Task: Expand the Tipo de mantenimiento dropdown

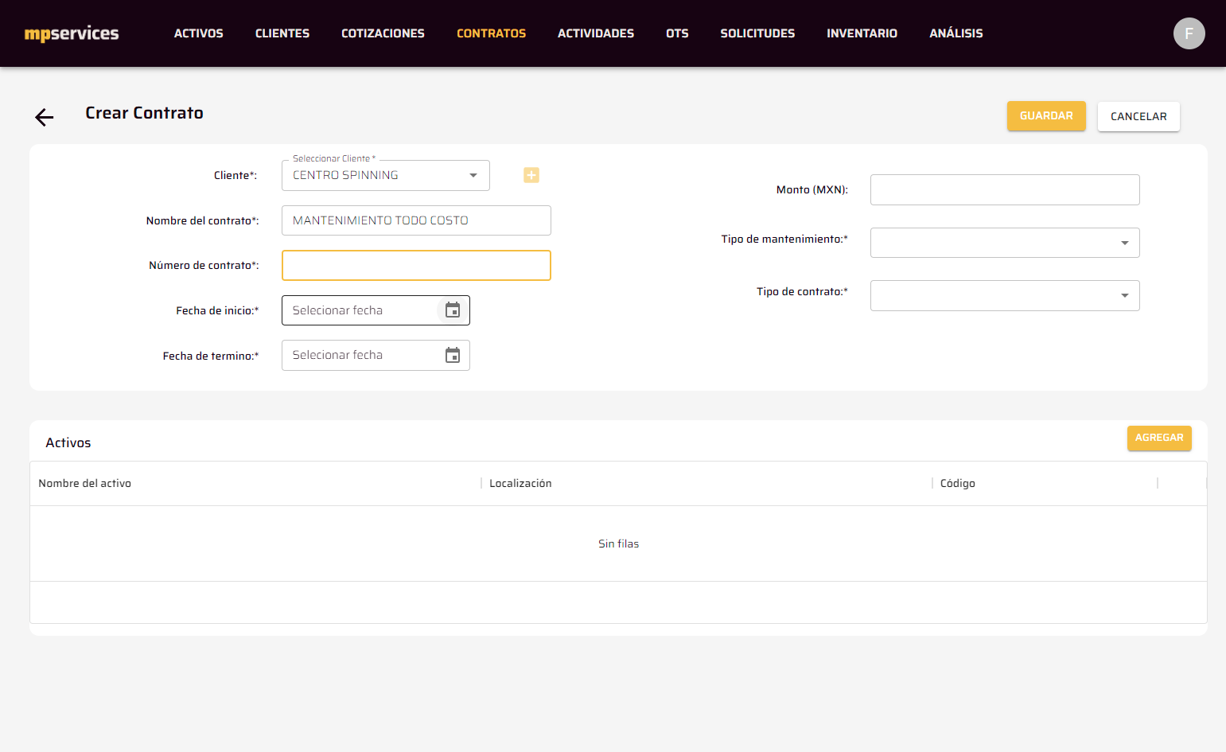Action: [x=1005, y=243]
